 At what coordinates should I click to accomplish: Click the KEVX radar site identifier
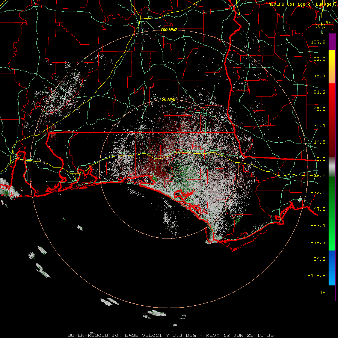pos(214,335)
